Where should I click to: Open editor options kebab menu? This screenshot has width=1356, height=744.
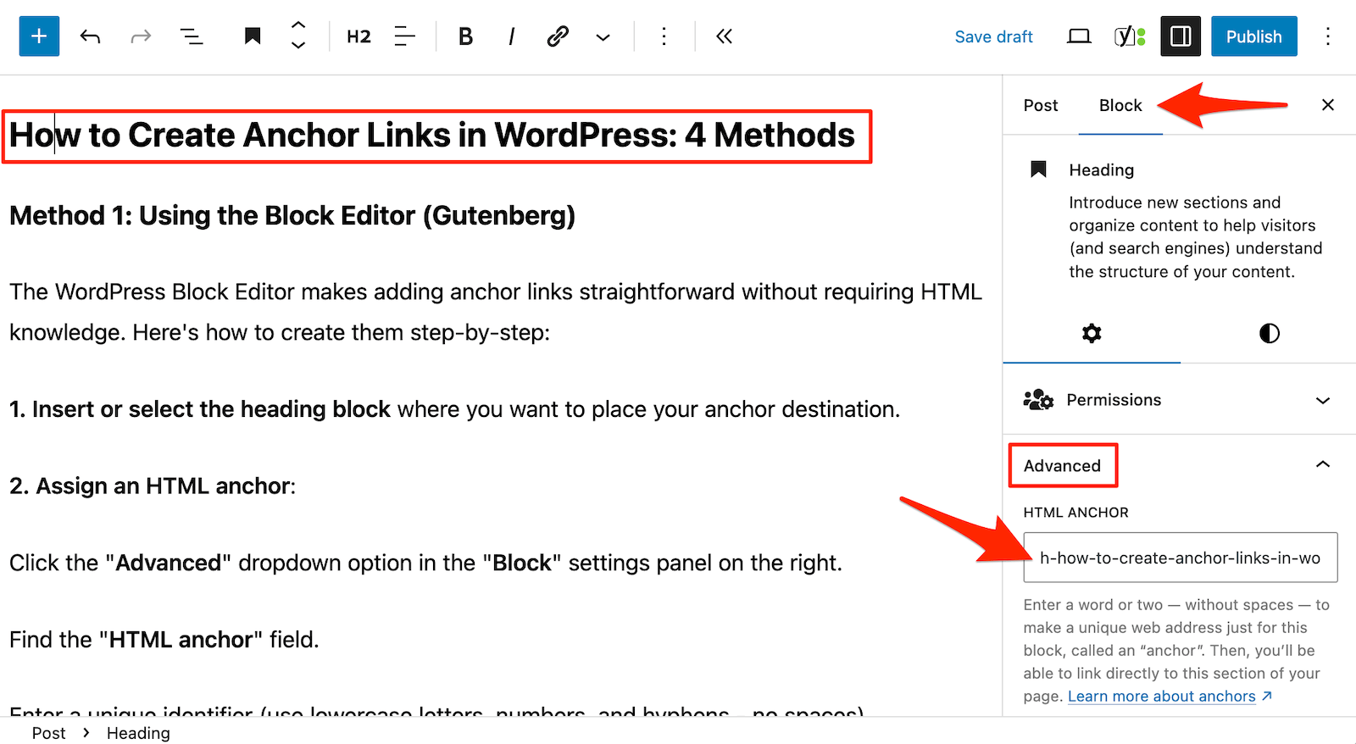[1328, 36]
